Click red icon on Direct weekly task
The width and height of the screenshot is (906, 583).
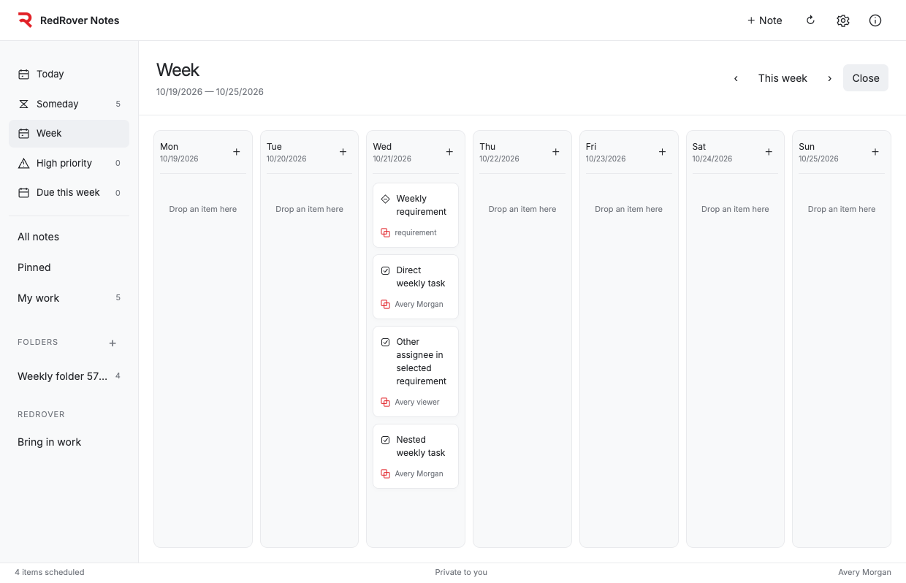coord(385,304)
